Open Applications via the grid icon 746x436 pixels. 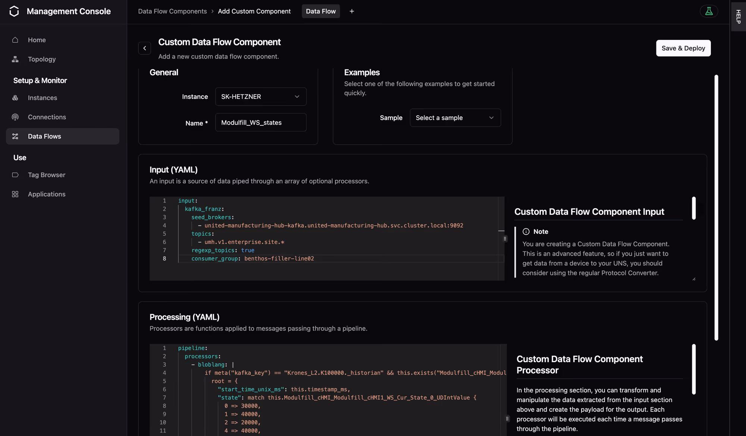pos(15,194)
